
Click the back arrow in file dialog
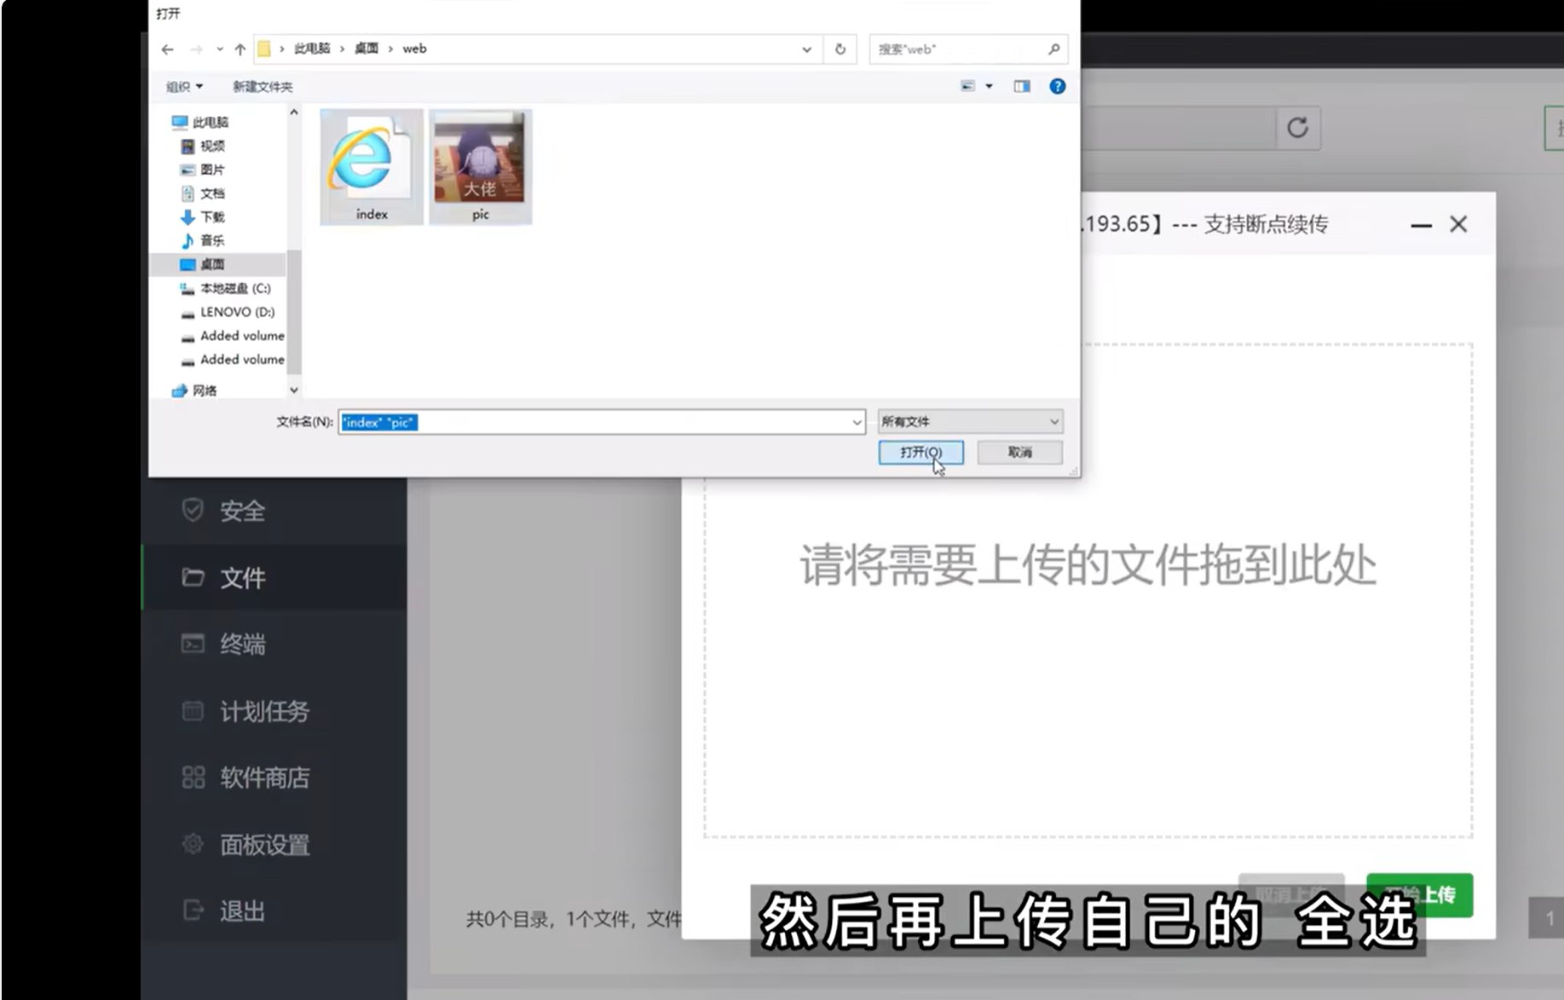point(167,49)
